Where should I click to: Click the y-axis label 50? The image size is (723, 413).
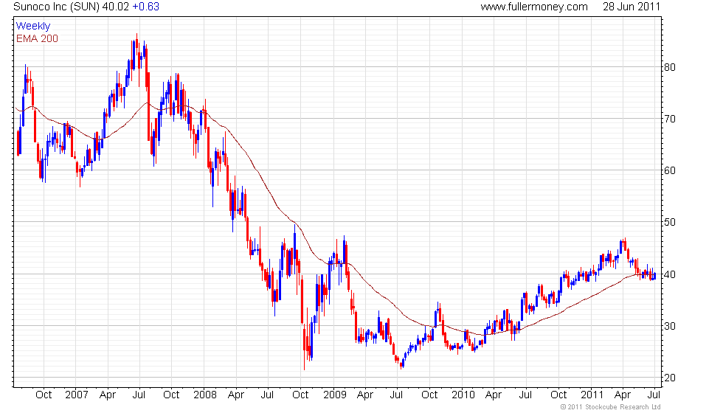click(670, 222)
